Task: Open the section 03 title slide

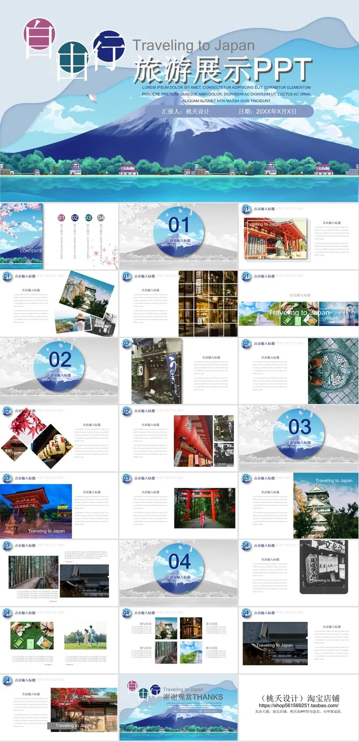Action: [x=298, y=438]
